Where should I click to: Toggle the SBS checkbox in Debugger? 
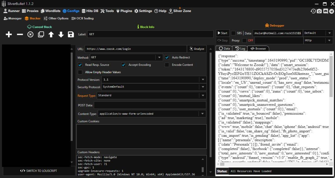[233, 33]
